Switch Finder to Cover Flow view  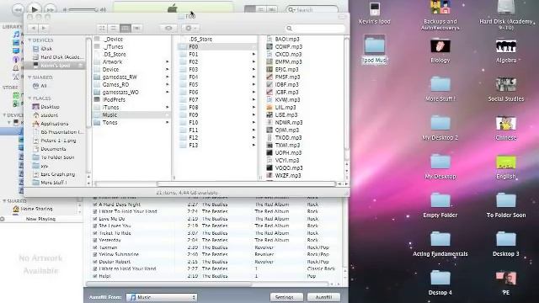(x=136, y=28)
